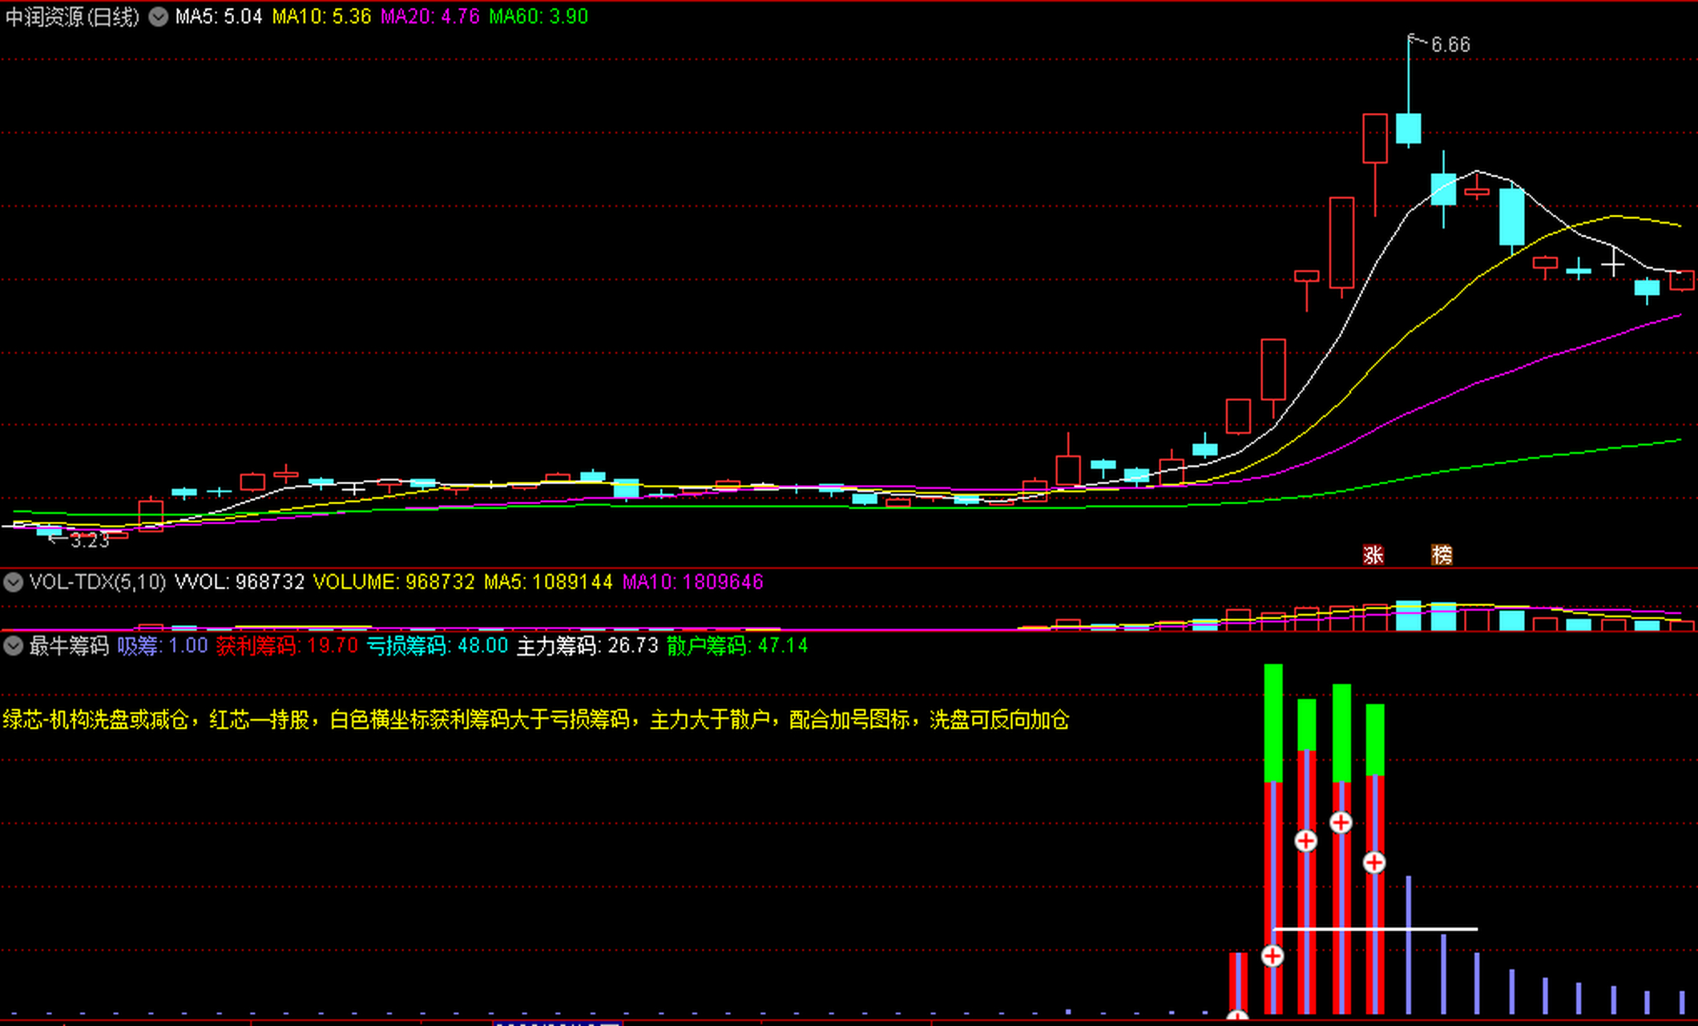1698x1026 pixels.
Task: Select the green MA60: 3.90 label
Action: click(x=538, y=17)
